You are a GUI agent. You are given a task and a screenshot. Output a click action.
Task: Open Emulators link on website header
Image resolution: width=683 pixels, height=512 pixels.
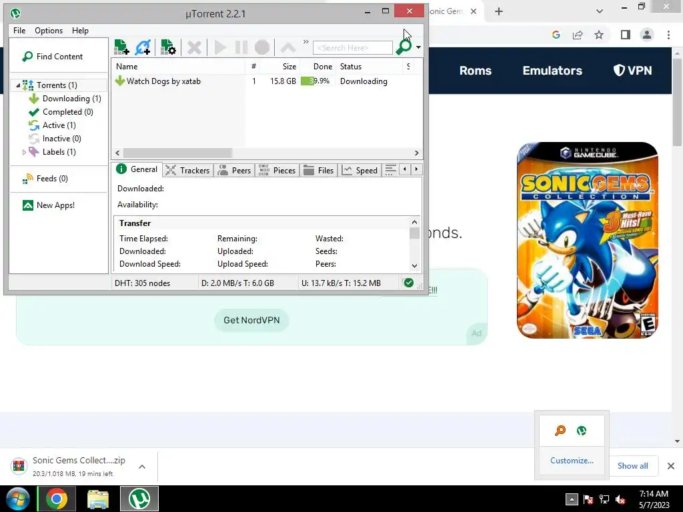coord(552,71)
